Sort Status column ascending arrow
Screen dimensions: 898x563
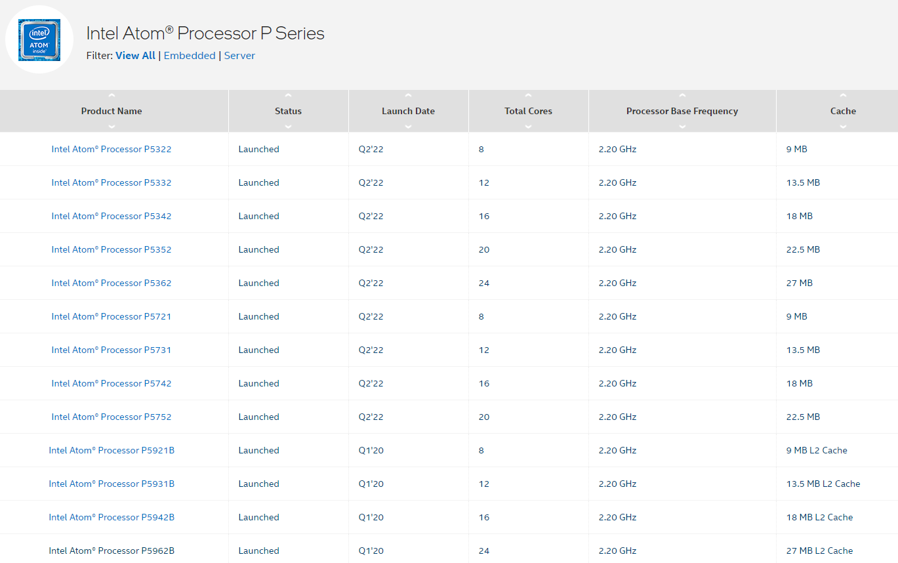(289, 96)
